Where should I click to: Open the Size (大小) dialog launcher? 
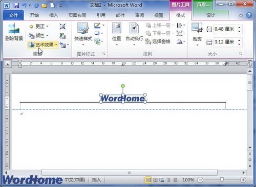pos(241,54)
